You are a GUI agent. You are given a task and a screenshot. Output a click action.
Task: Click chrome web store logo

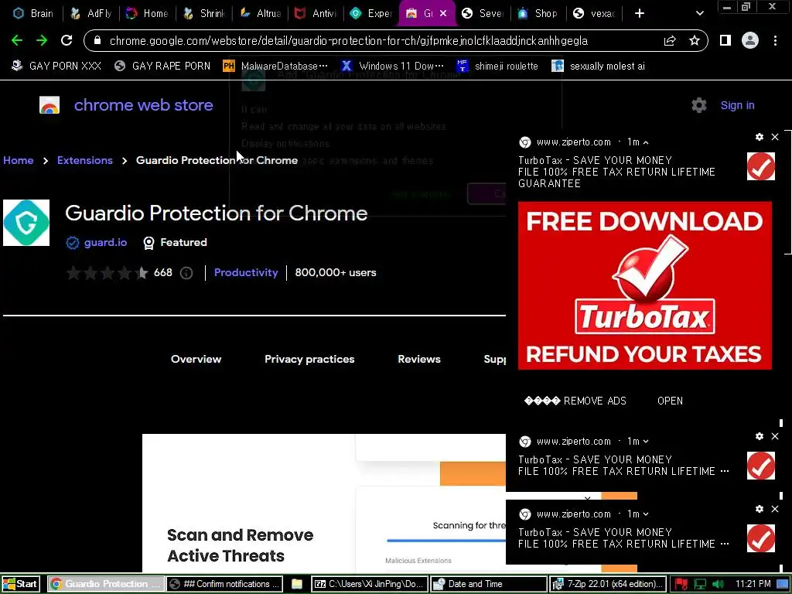126,105
